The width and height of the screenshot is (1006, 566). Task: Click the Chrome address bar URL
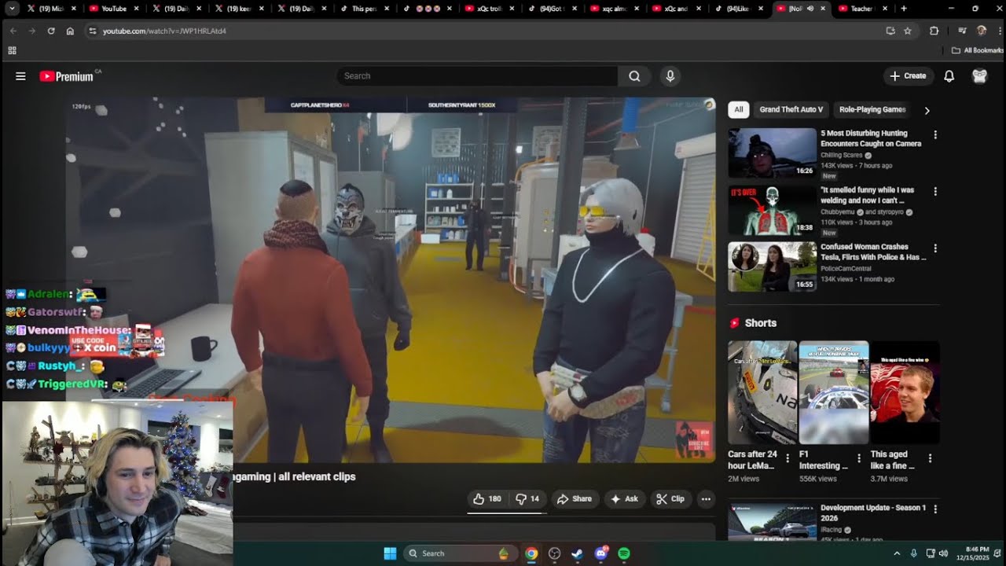pos(165,31)
